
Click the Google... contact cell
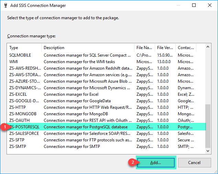click(186, 101)
